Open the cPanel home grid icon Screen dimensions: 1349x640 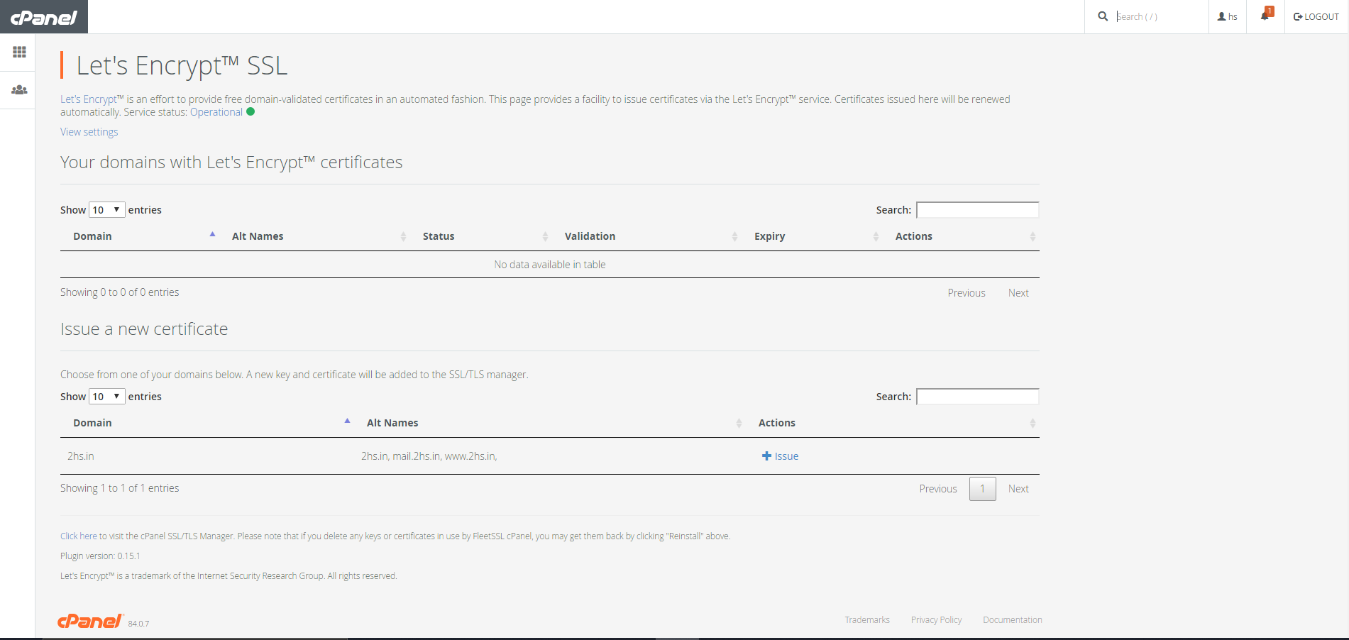pyautogui.click(x=19, y=52)
